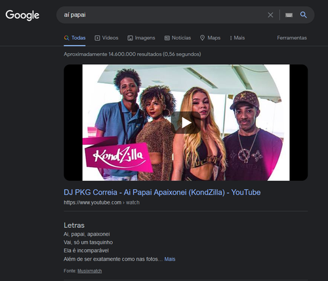Click the Google logo
Image resolution: width=328 pixels, height=281 pixels.
pyautogui.click(x=22, y=15)
